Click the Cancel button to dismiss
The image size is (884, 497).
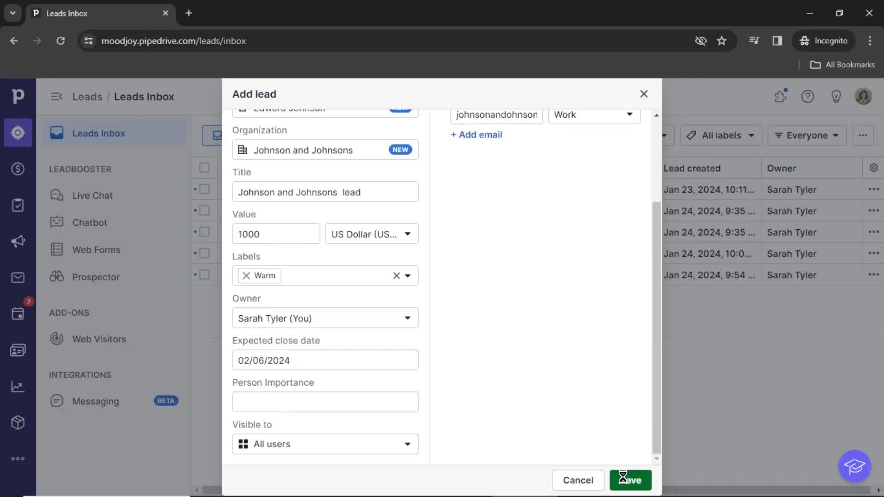pyautogui.click(x=578, y=480)
